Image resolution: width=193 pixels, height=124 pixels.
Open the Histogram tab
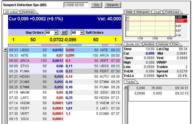pos(143,12)
